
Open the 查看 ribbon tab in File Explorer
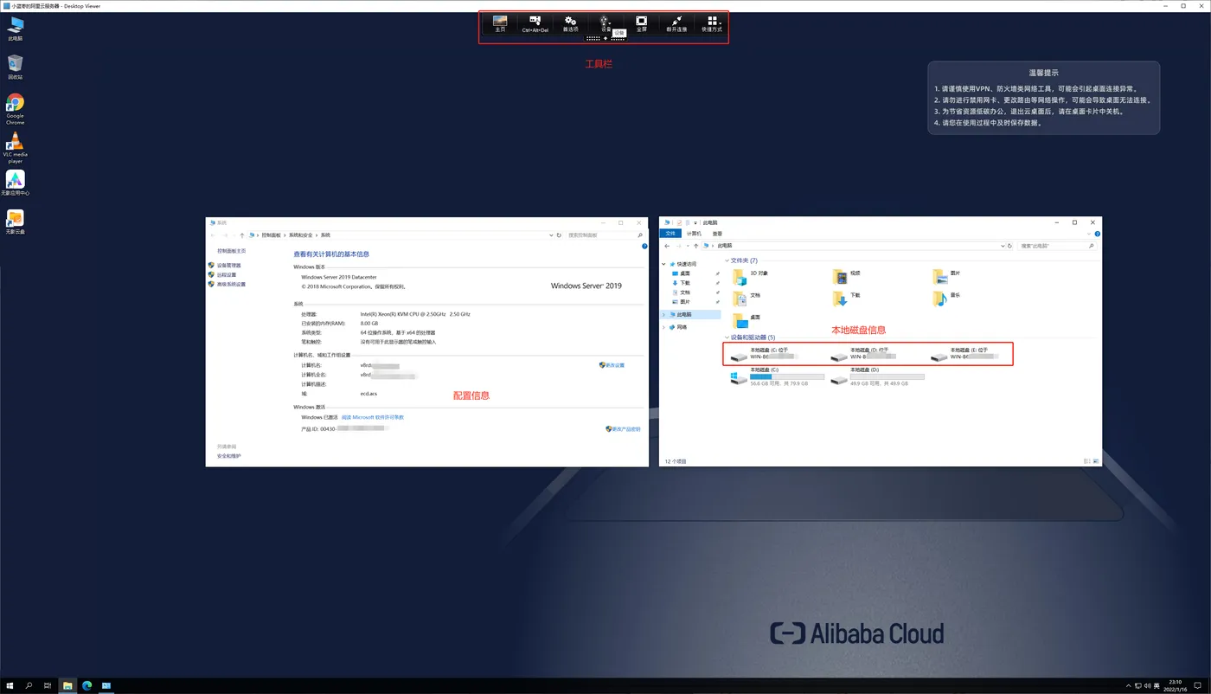click(717, 234)
